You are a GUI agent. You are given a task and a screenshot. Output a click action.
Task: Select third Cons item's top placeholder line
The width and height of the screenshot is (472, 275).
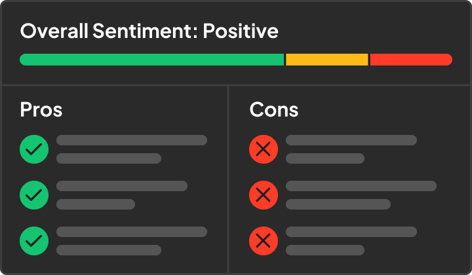[x=351, y=232]
